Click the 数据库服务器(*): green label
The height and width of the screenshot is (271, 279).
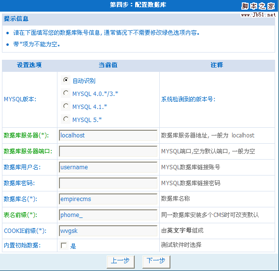coord(26,135)
